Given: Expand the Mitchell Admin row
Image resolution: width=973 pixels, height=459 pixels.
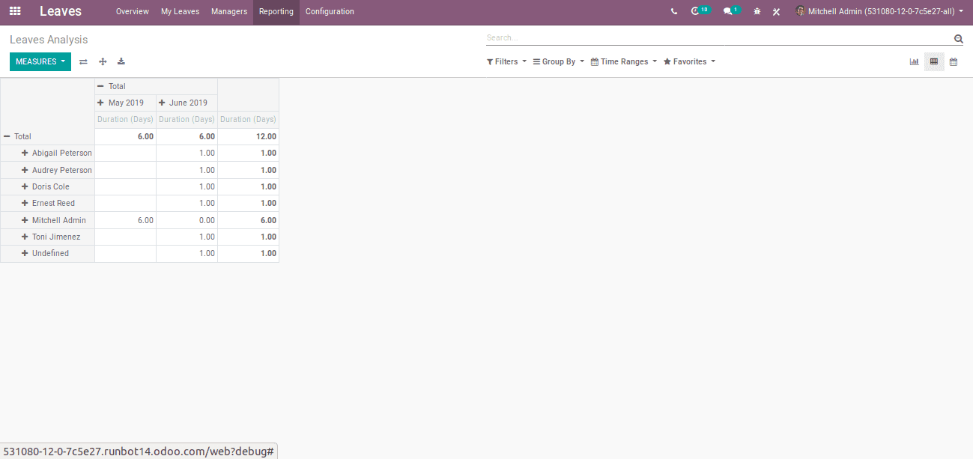Looking at the screenshot, I should pos(54,220).
